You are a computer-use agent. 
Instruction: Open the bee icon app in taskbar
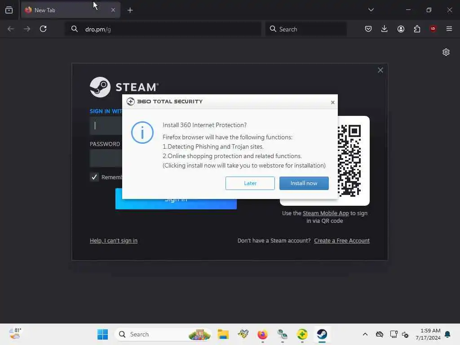[243, 334]
